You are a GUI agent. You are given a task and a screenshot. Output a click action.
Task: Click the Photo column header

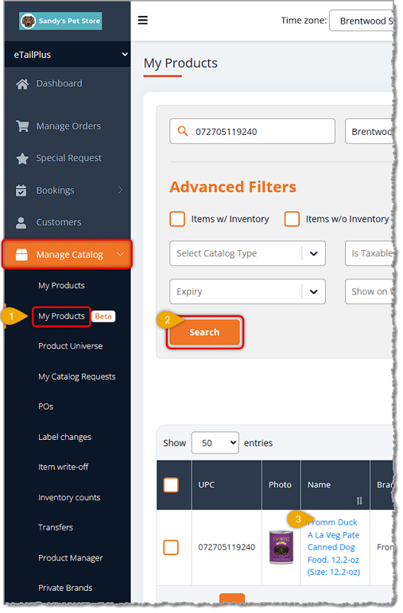281,485
